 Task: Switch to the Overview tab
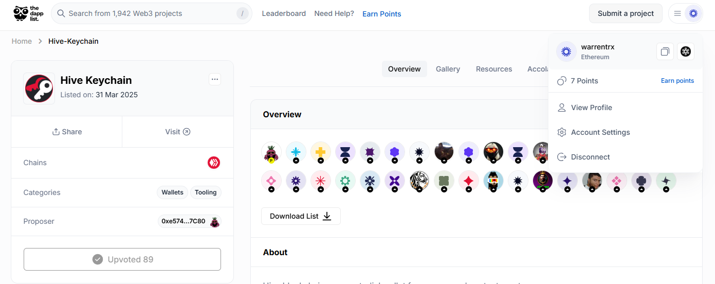click(405, 69)
